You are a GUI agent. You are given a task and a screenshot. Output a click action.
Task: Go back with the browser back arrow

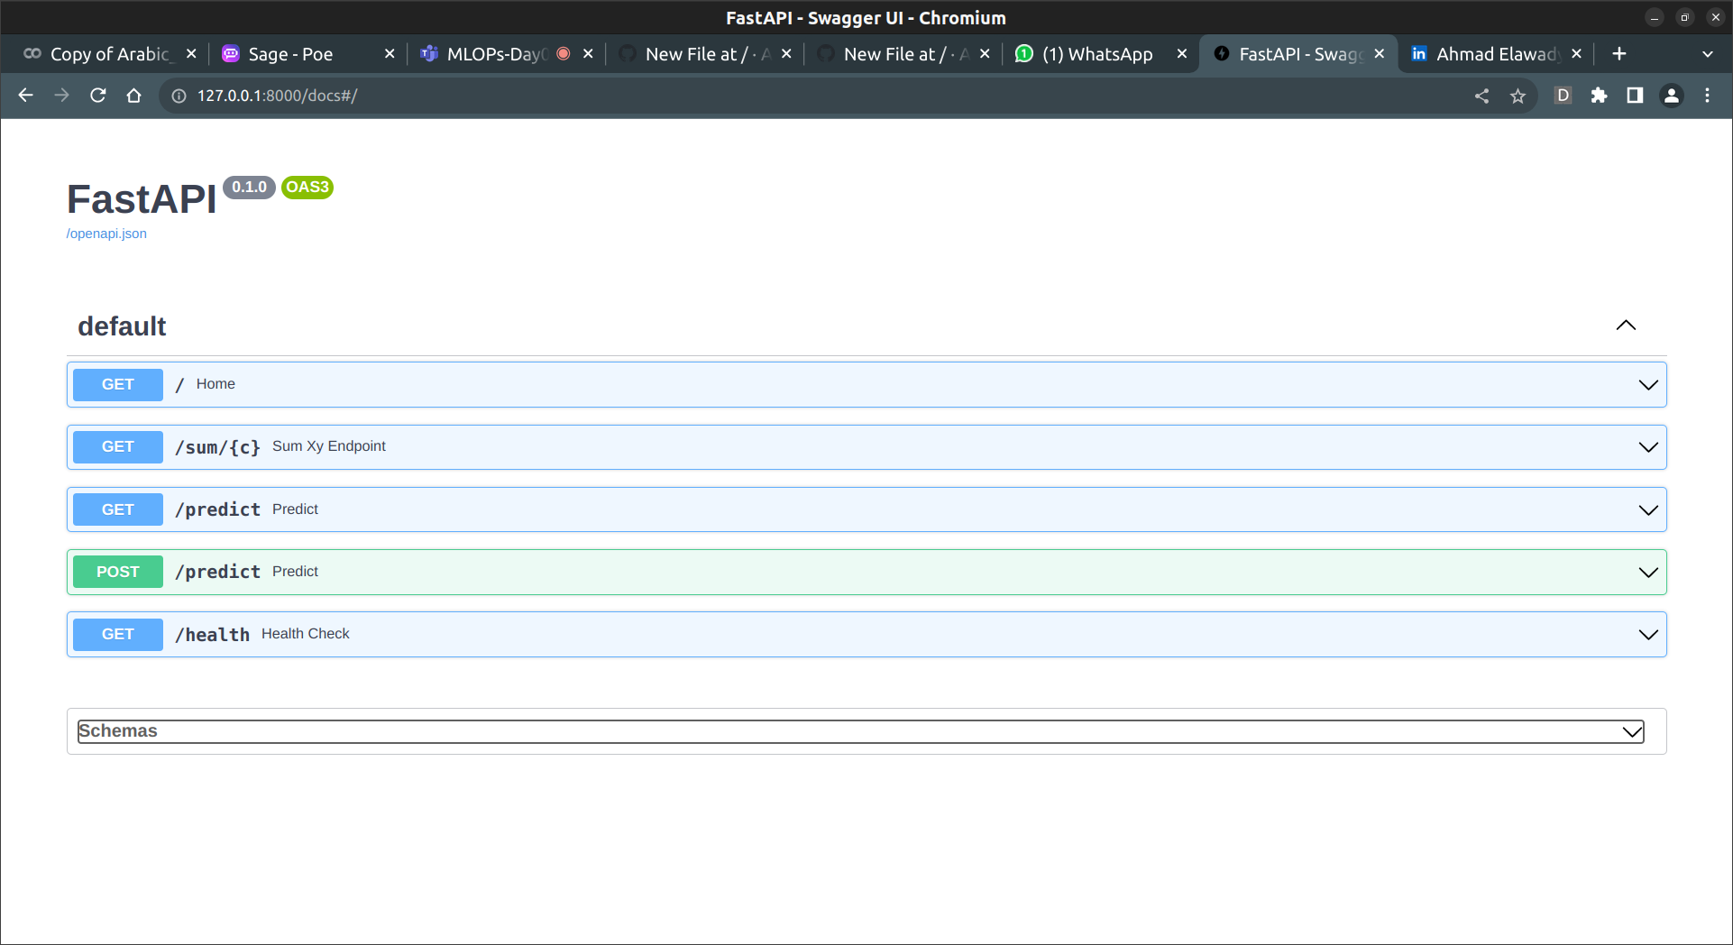point(25,96)
